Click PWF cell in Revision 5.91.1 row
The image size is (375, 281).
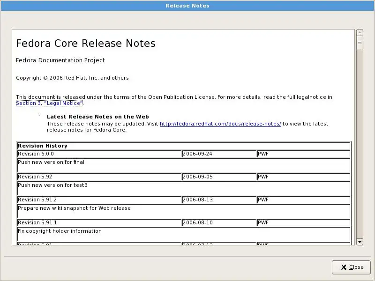coord(303,223)
